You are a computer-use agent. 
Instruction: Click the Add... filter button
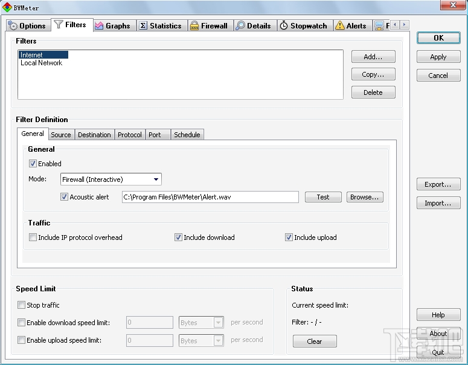tap(373, 57)
